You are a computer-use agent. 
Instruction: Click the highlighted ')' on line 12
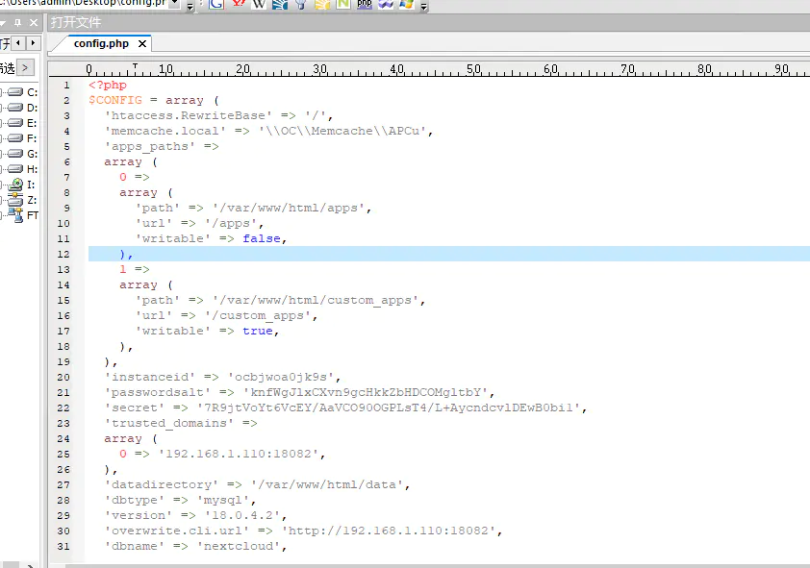pyautogui.click(x=122, y=255)
